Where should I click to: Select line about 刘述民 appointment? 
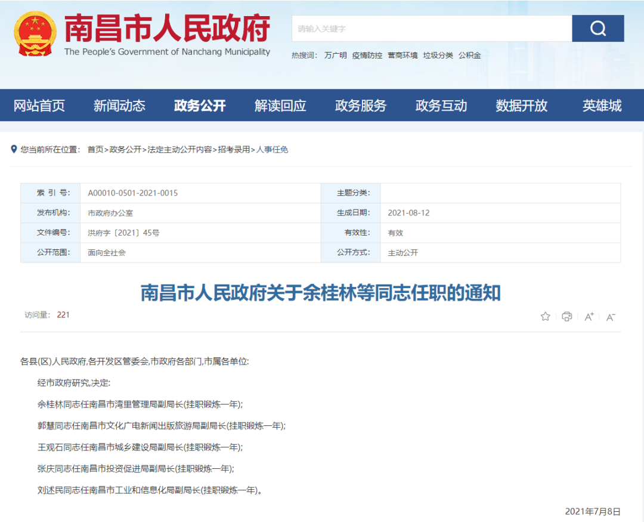(x=150, y=490)
